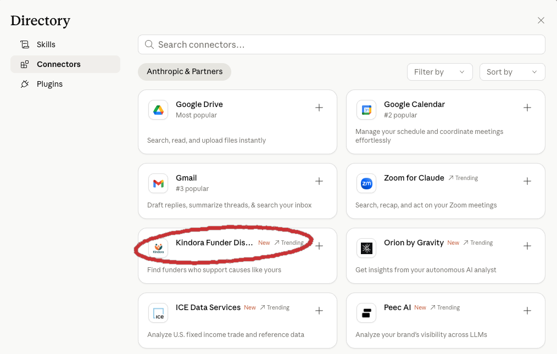The image size is (557, 354).
Task: Click the ICE logo icon
Action: [x=158, y=313]
